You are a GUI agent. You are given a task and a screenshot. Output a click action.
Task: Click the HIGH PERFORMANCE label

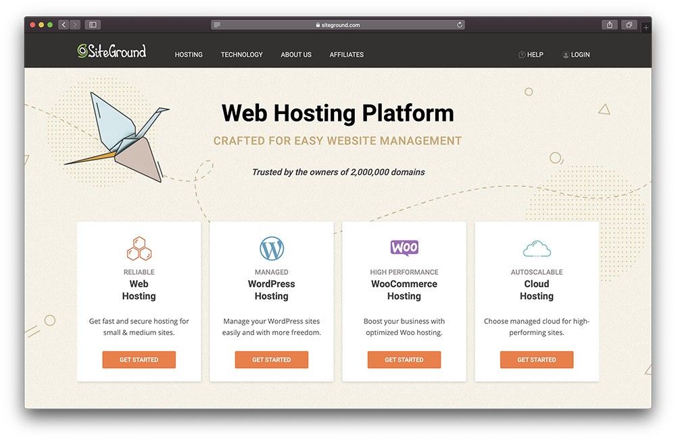[x=404, y=272]
